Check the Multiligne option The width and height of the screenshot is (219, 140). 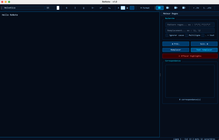pyautogui.click(x=186, y=35)
